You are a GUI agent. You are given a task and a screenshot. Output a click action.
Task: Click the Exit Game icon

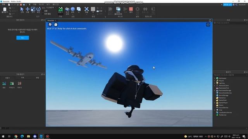pyautogui.click(x=153, y=9)
